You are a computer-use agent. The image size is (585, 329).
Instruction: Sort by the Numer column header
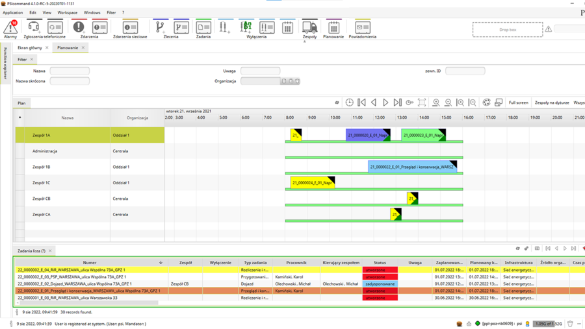coord(90,263)
